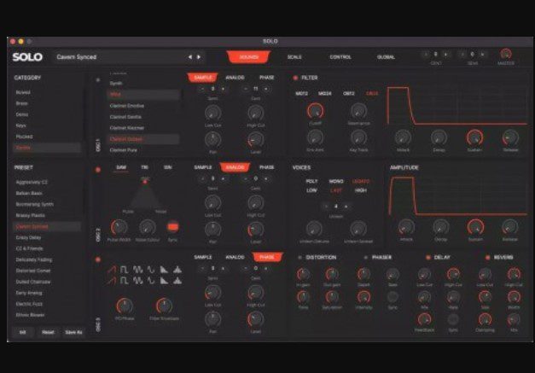Select the saw waveform icon in OSC 3 top row
Screen dimensions: 535x373
pos(111,270)
